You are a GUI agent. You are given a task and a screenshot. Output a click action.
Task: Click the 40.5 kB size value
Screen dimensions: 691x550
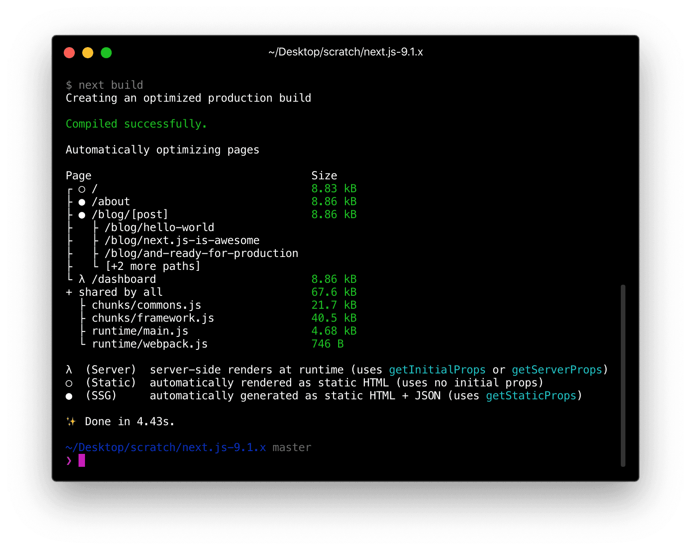click(334, 318)
